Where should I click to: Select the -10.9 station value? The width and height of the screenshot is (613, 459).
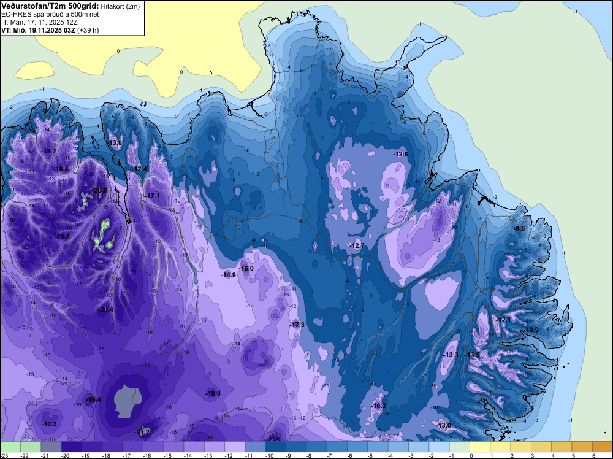(x=531, y=330)
